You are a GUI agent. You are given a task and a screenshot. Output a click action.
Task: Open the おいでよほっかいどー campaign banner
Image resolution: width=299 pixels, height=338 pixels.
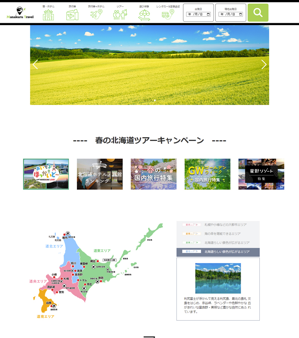pyautogui.click(x=46, y=174)
